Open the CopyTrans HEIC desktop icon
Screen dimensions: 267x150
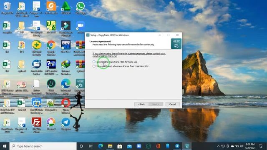[80, 85]
